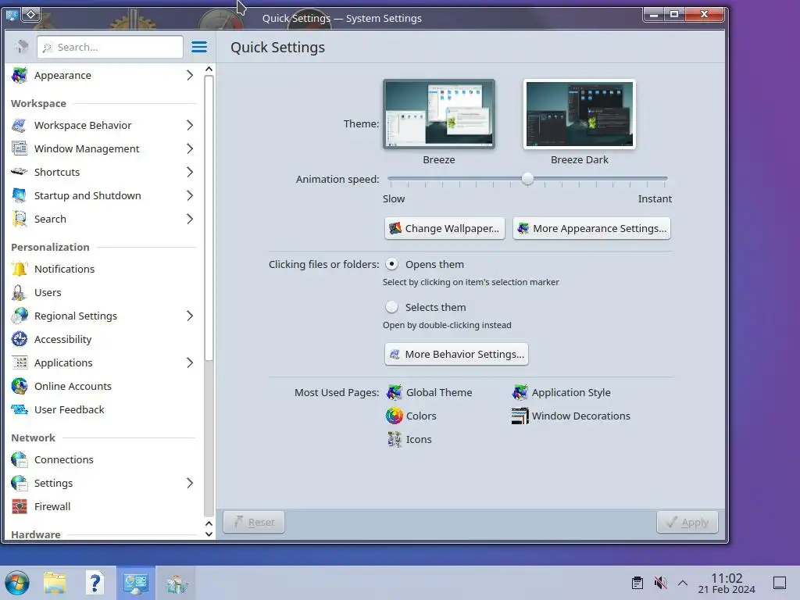This screenshot has height=600, width=800.
Task: Open the Users icon
Action: click(20, 292)
